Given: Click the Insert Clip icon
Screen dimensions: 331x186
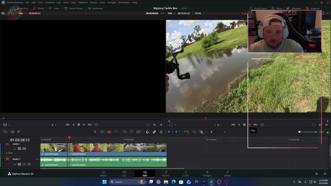Looking at the screenshot, I should click(125, 132).
